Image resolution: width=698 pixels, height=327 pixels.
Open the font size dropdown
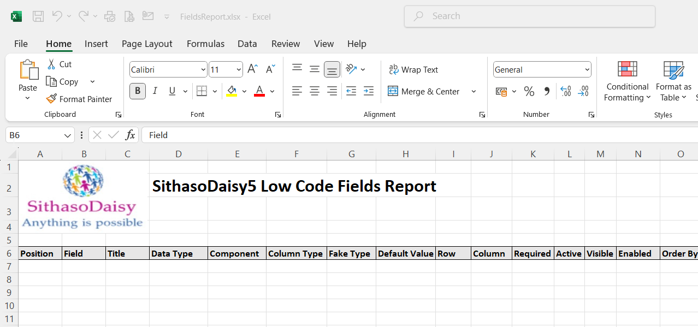(239, 69)
